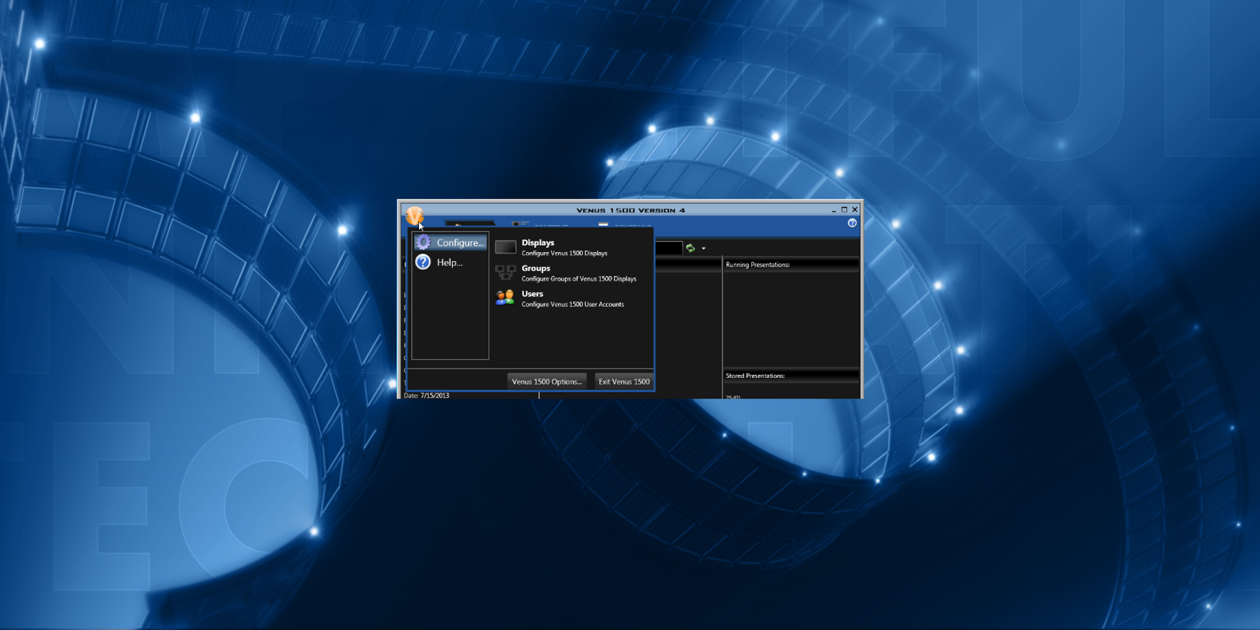This screenshot has width=1260, height=630.
Task: Click the Running Presentations panel header
Action: [790, 264]
